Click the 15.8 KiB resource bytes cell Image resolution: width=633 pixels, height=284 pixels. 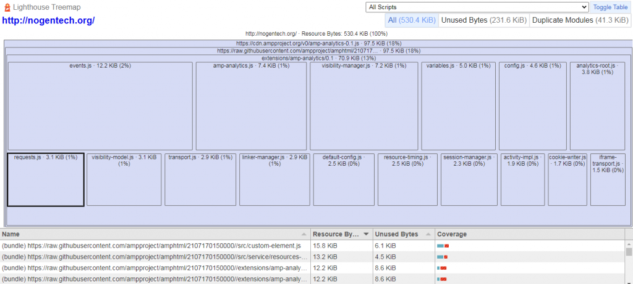341,245
